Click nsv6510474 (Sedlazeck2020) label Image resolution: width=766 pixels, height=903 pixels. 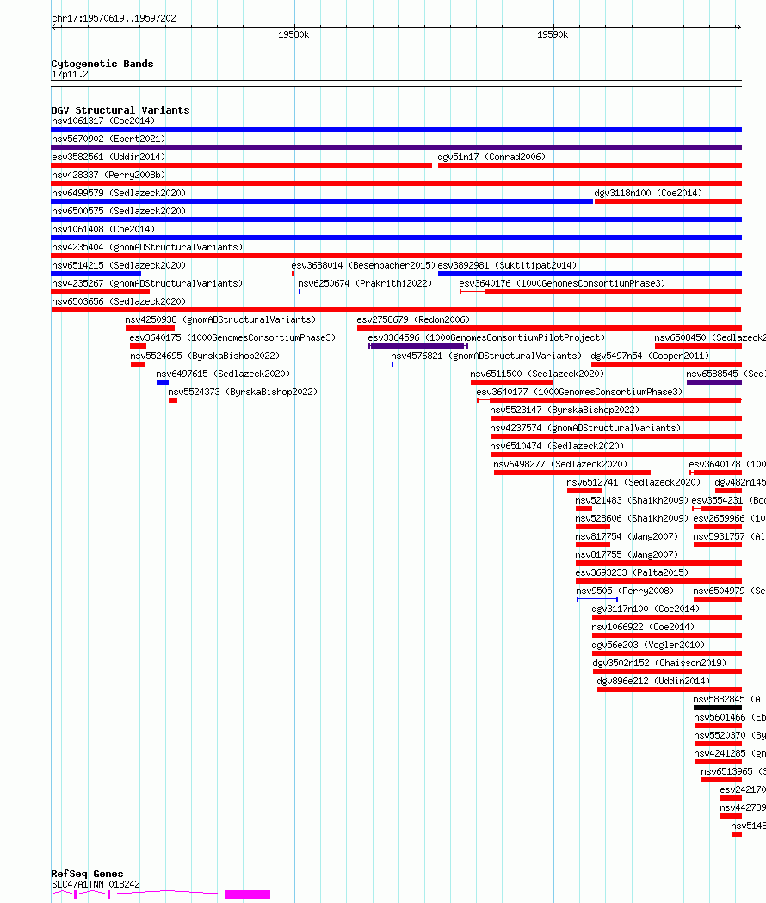pos(557,446)
